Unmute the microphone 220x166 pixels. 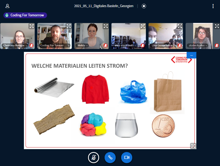click(x=93, y=158)
